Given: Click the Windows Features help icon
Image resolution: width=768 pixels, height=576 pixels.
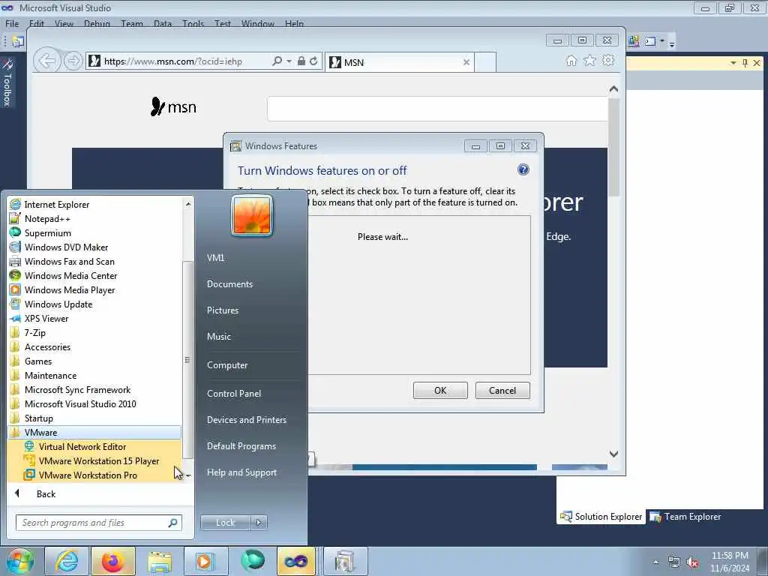Looking at the screenshot, I should tap(523, 169).
